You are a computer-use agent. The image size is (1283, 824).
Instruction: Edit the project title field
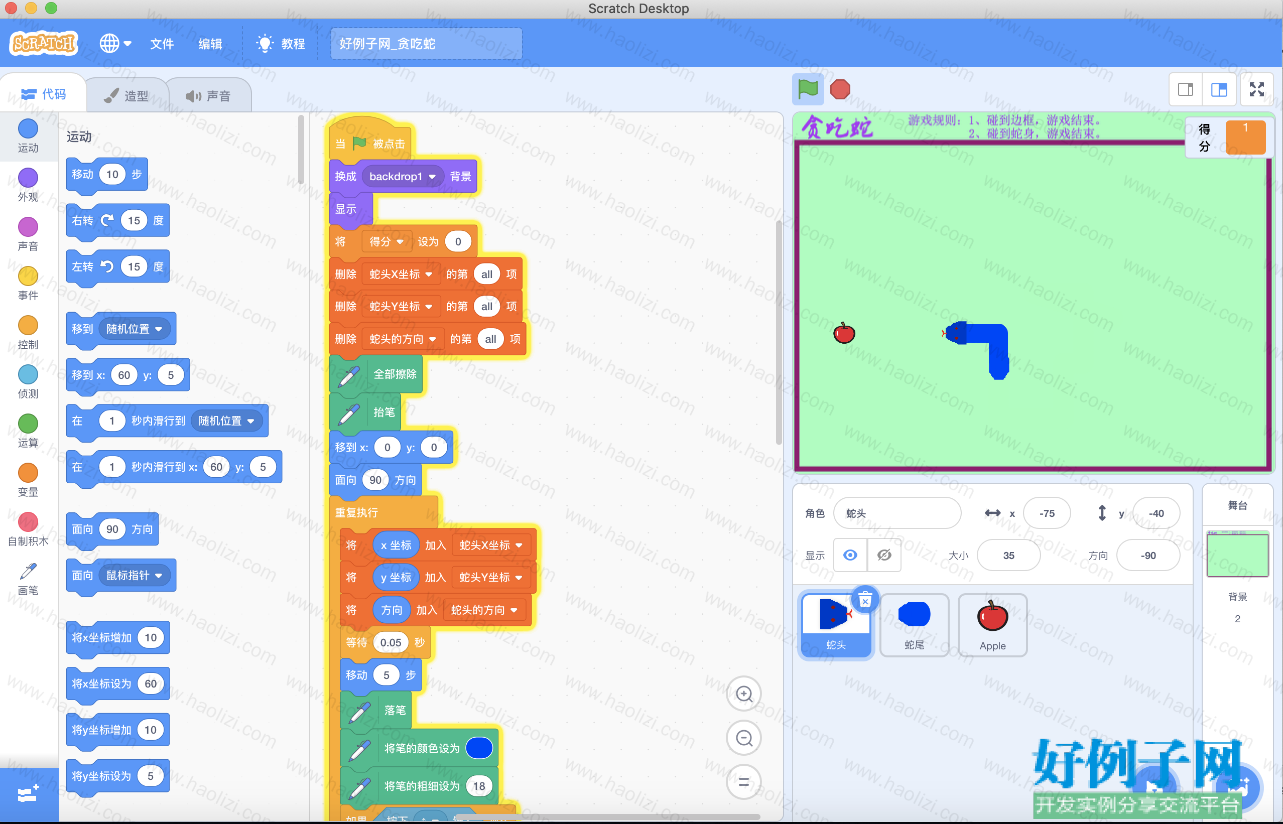click(x=426, y=44)
